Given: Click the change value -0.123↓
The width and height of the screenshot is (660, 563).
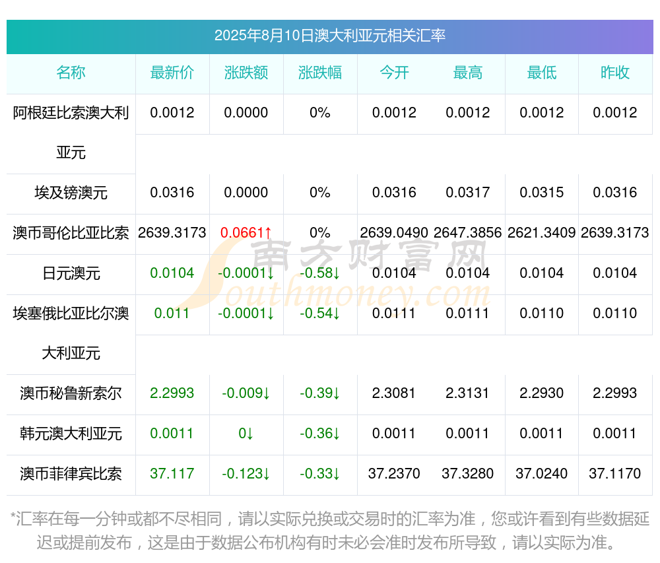Looking at the screenshot, I should tap(246, 473).
